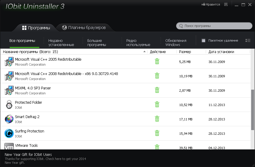Click the Действие column header
Image resolution: width=255 pixels, height=167 pixels.
[x=158, y=52]
